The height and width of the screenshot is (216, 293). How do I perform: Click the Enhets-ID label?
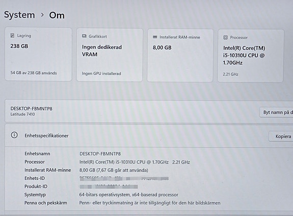click(x=35, y=178)
